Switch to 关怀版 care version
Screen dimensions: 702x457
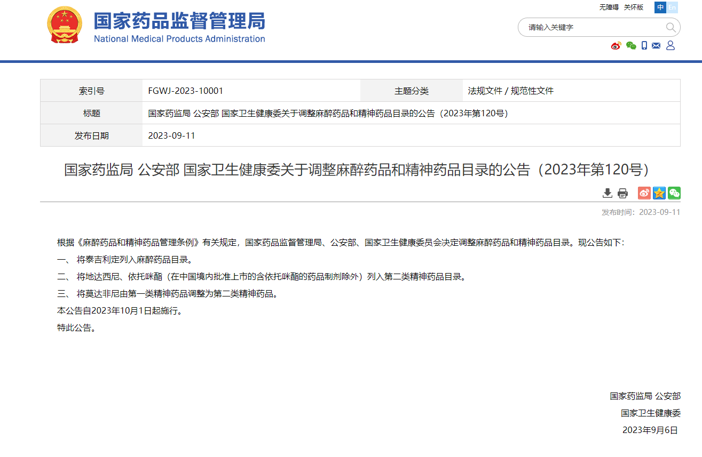coord(634,7)
